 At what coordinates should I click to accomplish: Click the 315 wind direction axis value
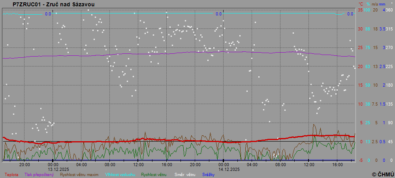389,29
